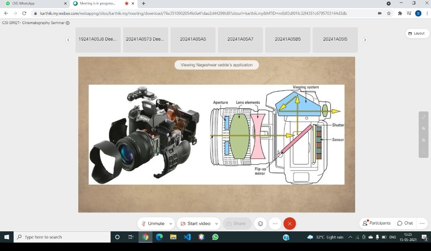Toggle the Participants panel
431x251 pixels.
pyautogui.click(x=376, y=223)
